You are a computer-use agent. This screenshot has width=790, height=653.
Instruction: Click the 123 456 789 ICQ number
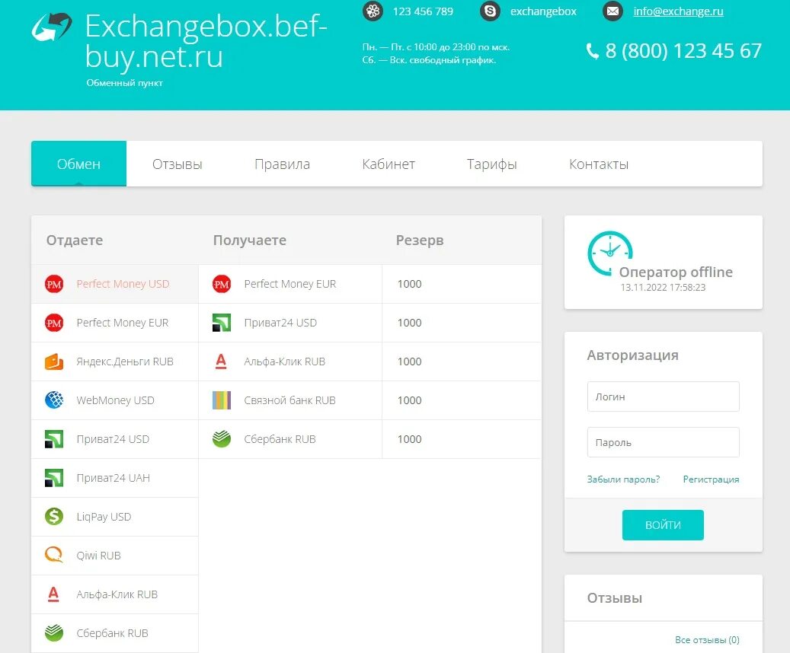click(423, 11)
